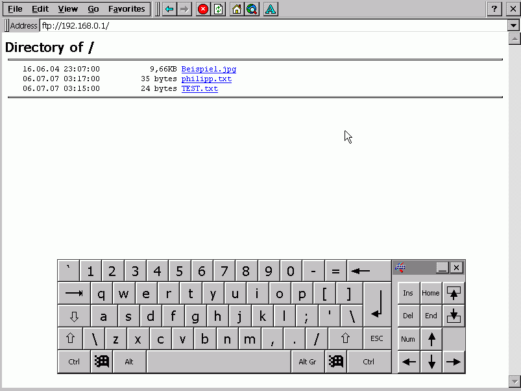
Task: Click the scrollbar up arrow
Action: pos(515,39)
